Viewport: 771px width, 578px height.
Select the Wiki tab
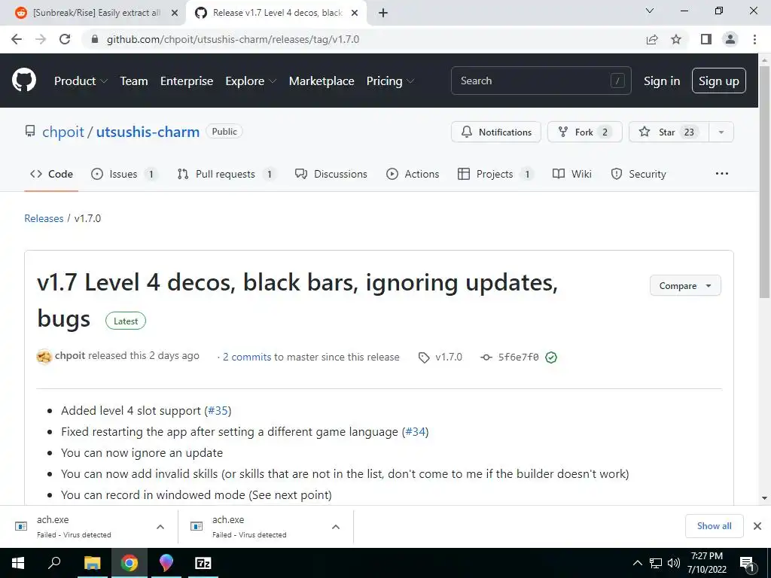pyautogui.click(x=572, y=174)
